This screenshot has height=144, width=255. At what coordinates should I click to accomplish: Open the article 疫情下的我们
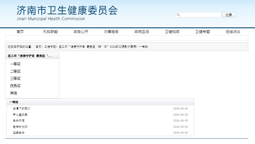coord(22,109)
